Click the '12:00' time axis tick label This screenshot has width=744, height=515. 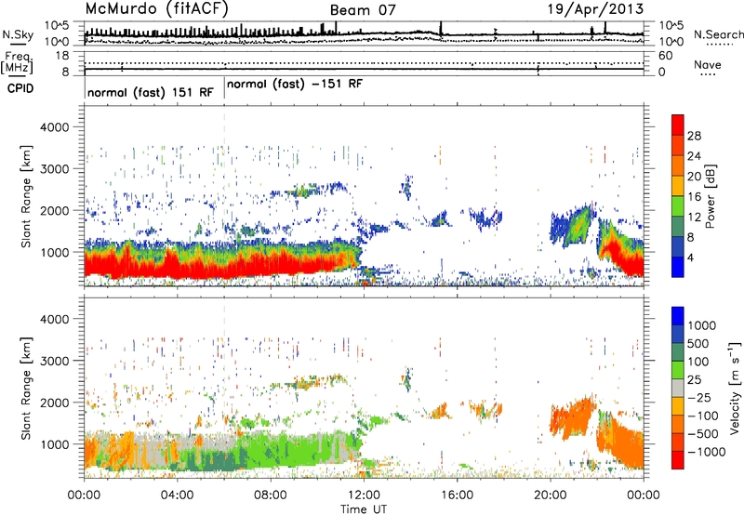click(364, 495)
